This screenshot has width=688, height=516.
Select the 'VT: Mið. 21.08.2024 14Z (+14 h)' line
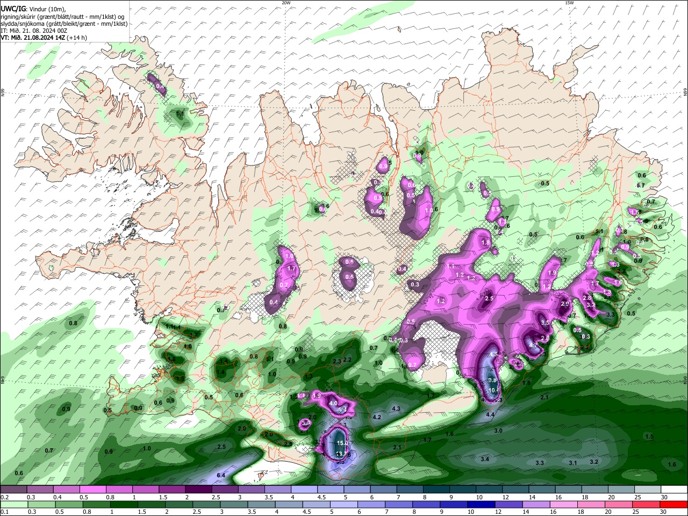[44, 38]
